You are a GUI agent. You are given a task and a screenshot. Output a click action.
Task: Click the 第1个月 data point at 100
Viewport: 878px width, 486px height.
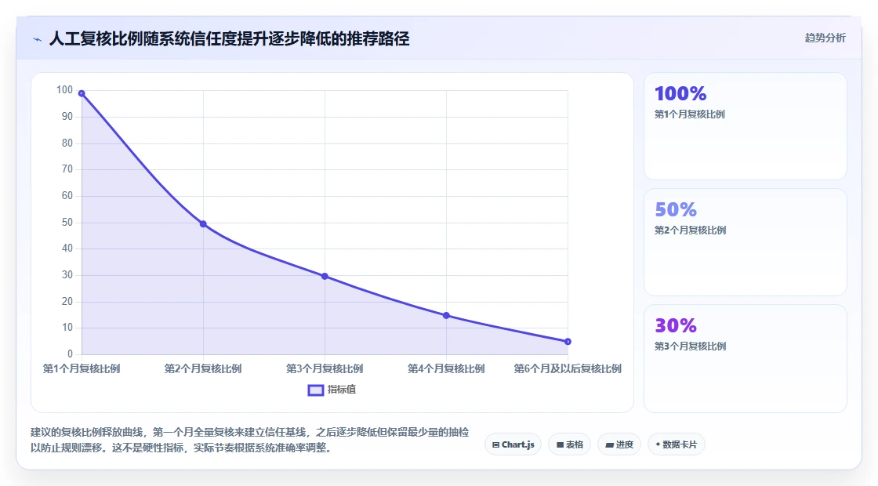(82, 93)
